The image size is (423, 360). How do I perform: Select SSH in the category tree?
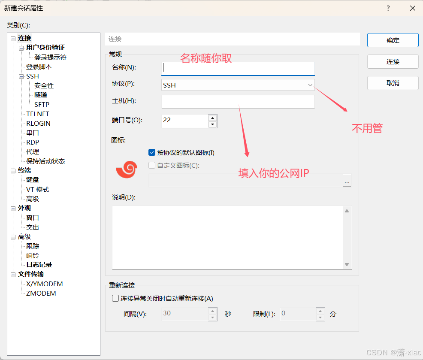(32, 76)
